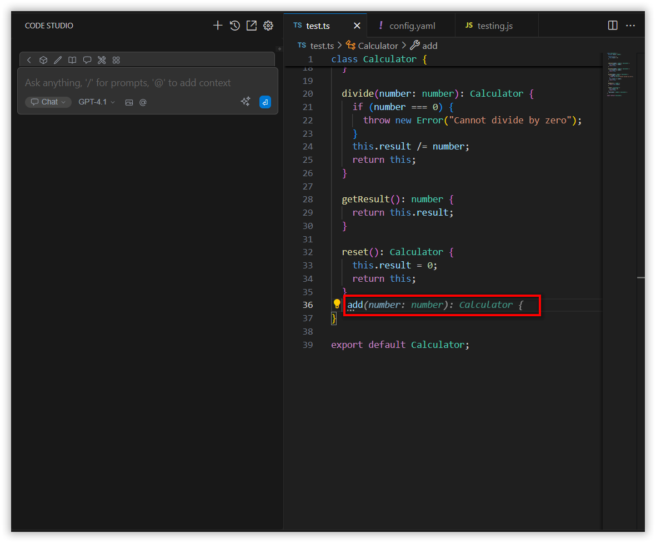Click the cube icon in chat toolbar
Viewport: 656px width, 543px height.
(43, 60)
